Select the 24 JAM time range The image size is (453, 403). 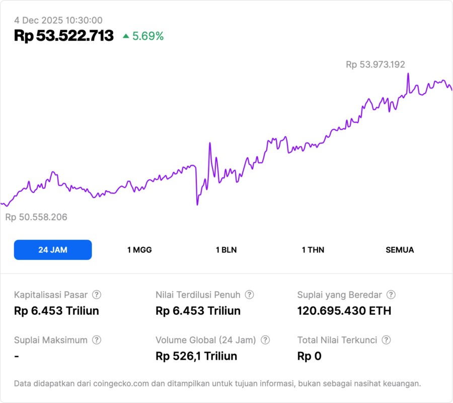tap(53, 250)
